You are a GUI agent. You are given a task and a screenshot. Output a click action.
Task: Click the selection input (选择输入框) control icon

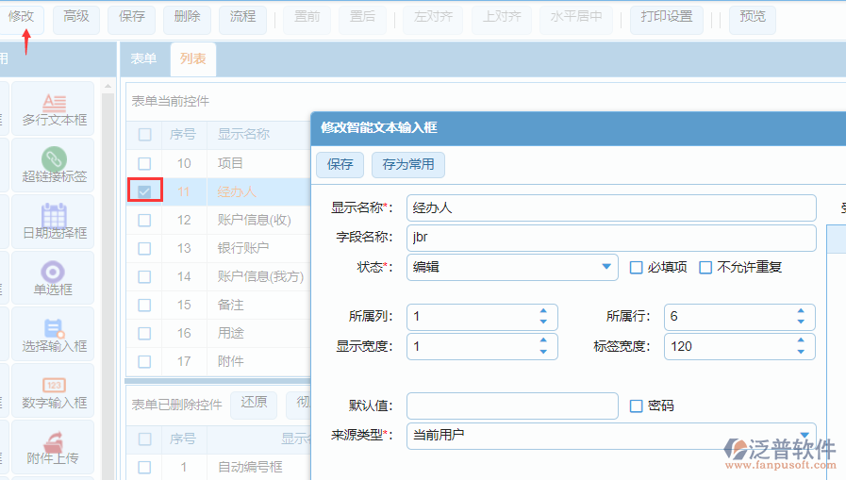[55, 328]
